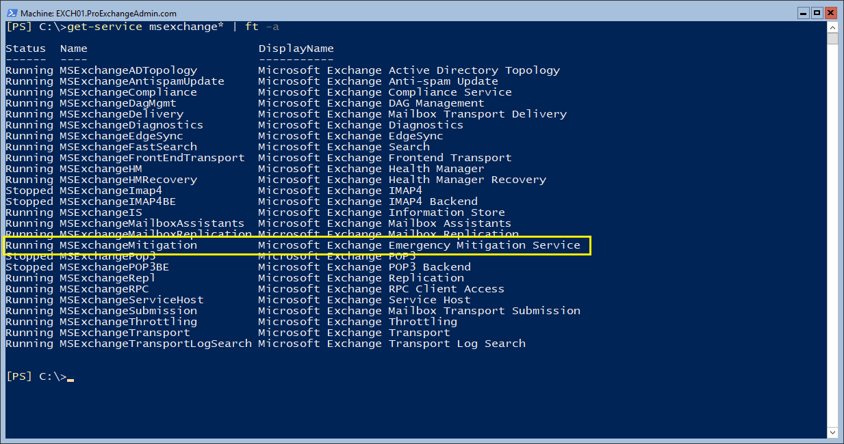844x444 pixels.
Task: Click the Stopped status for MSExchangePOP3BE
Action: [29, 267]
